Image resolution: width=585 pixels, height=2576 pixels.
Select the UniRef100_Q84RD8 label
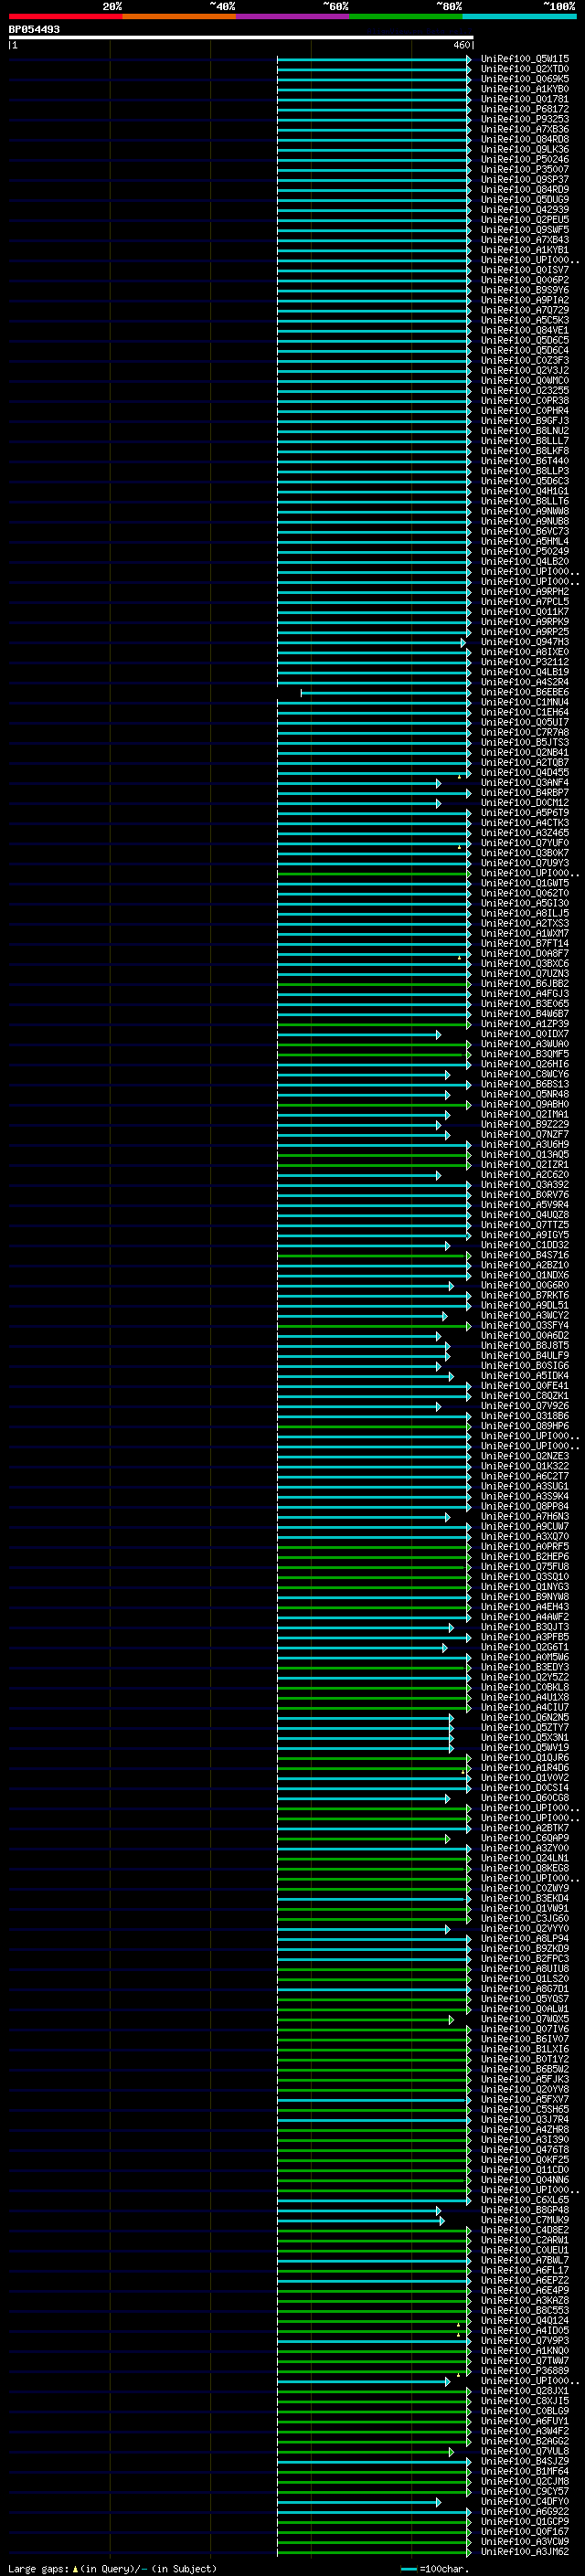pyautogui.click(x=525, y=139)
